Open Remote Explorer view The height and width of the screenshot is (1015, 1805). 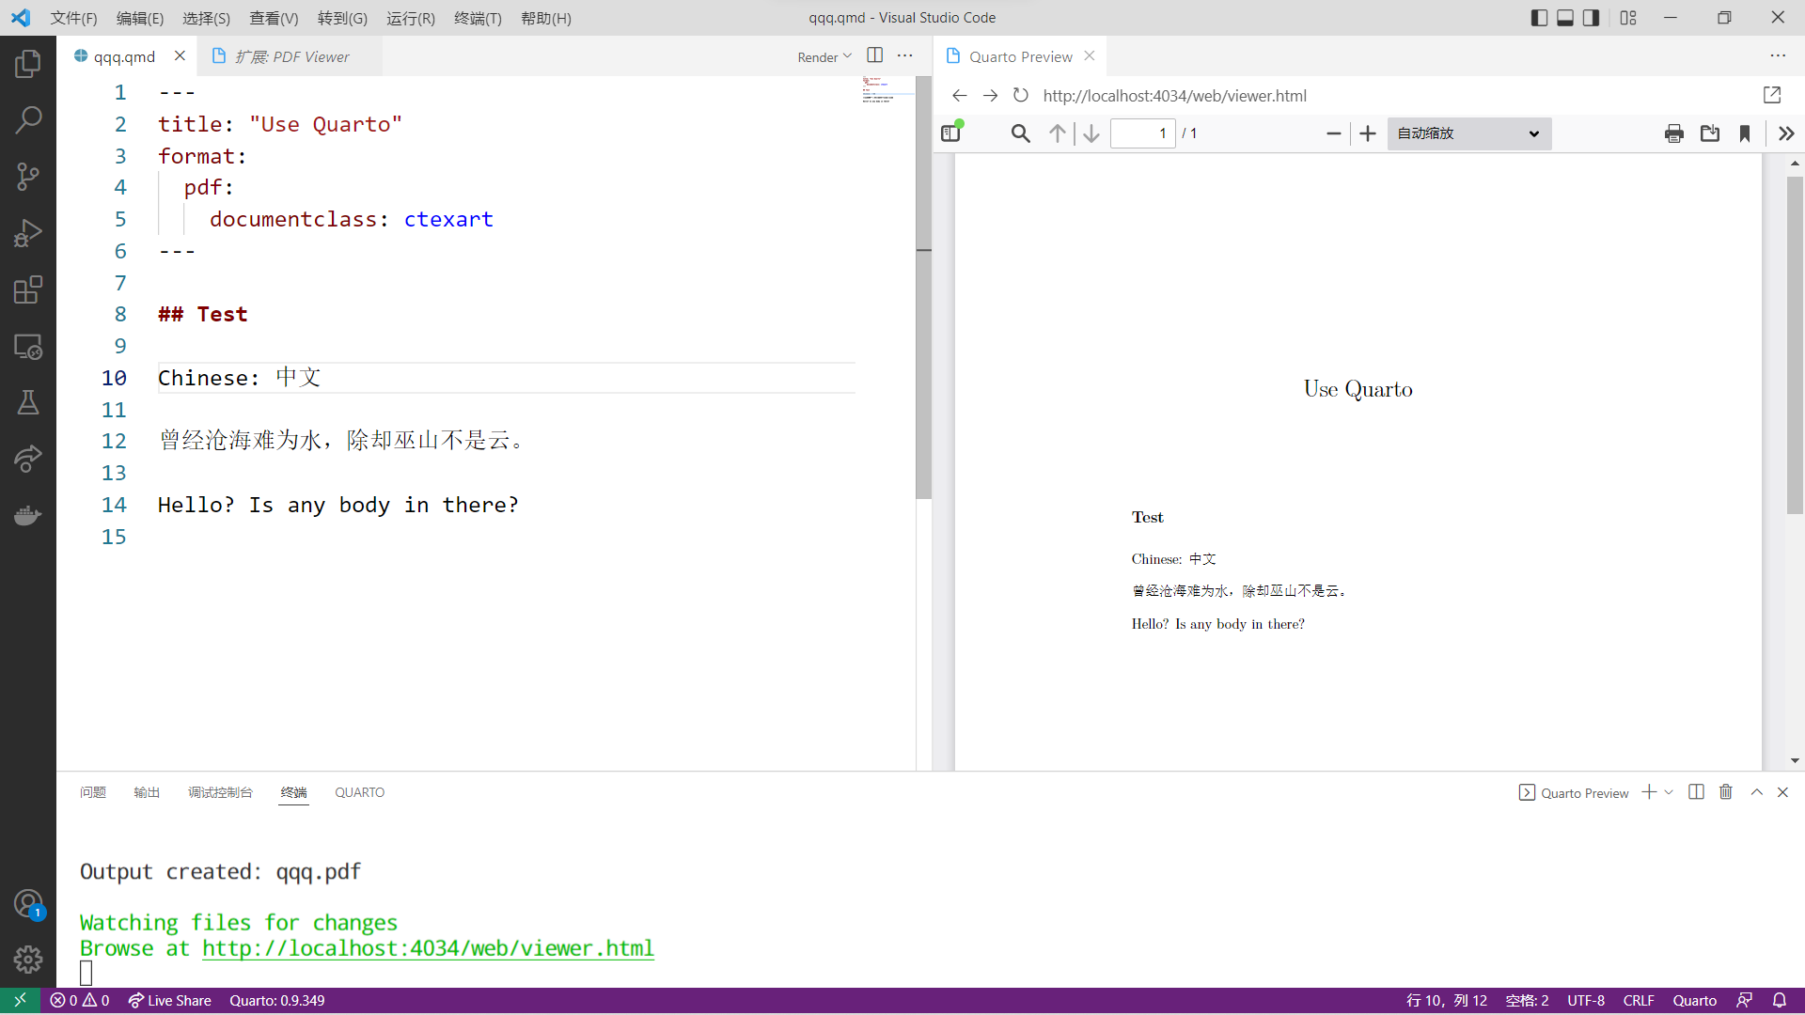click(28, 346)
